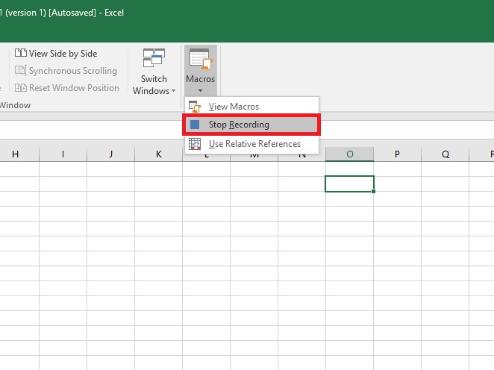Open the Switch Windows dropdown arrow
The height and width of the screenshot is (370, 494).
[173, 91]
